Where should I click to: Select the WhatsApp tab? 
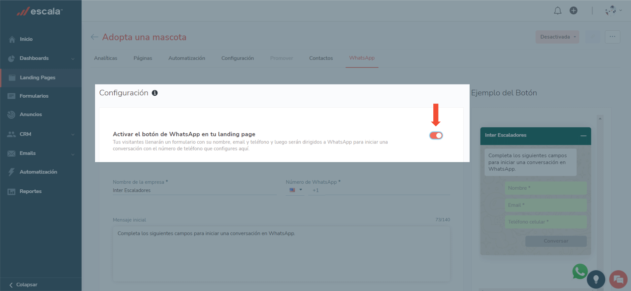tap(362, 58)
